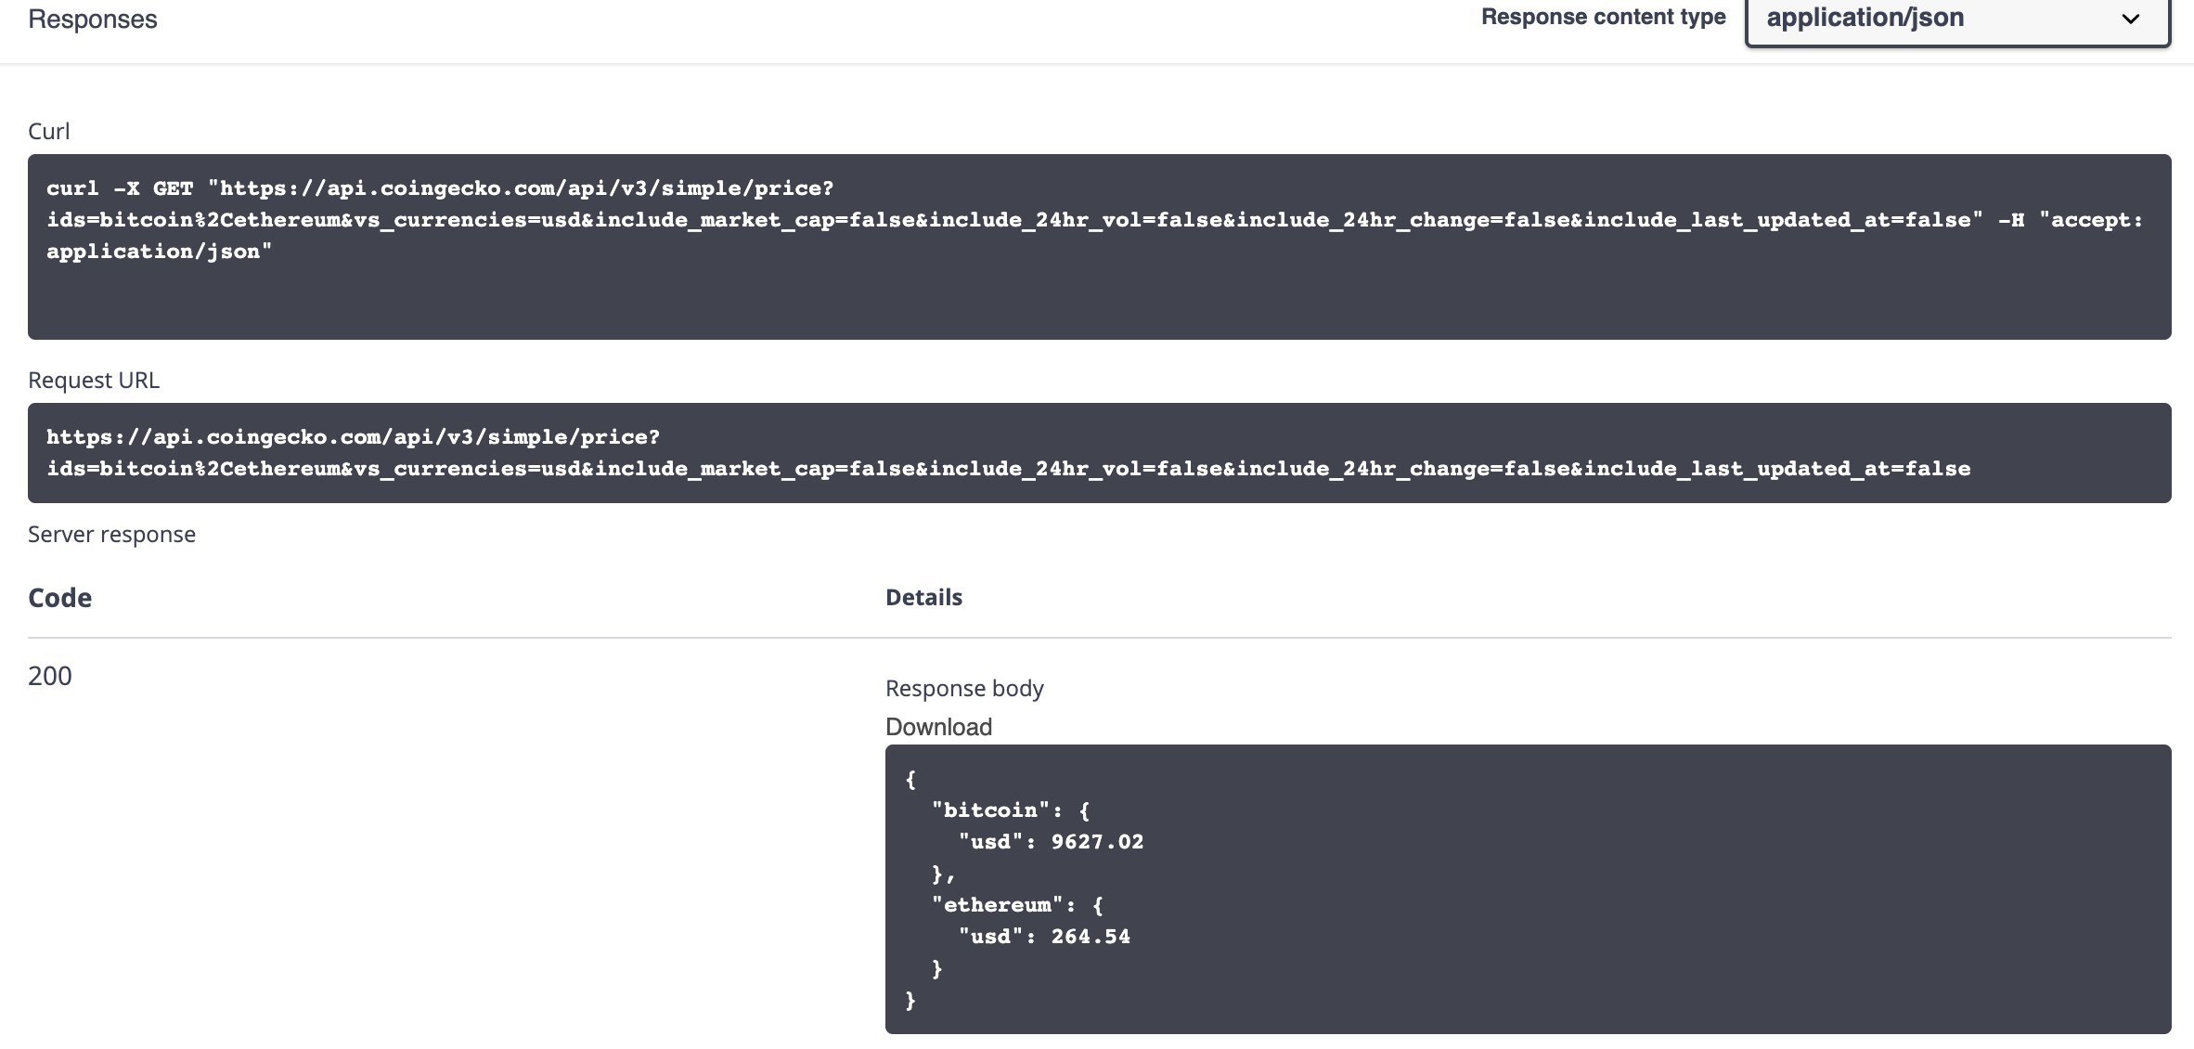Select the bitcoin usd price value

point(1097,841)
